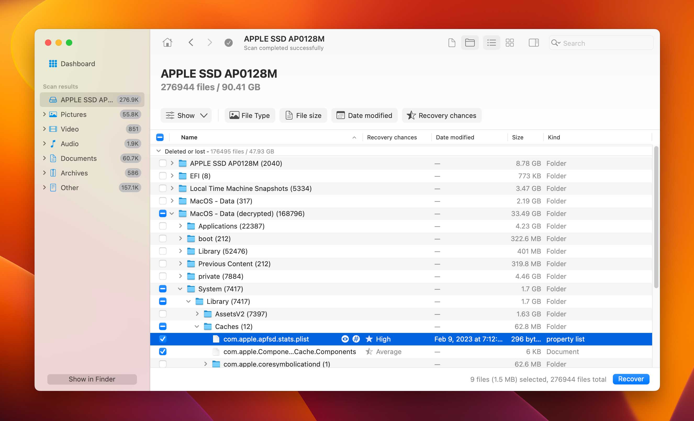Toggle checkbox for com.apple.Compone...Cache.Components

[163, 352]
